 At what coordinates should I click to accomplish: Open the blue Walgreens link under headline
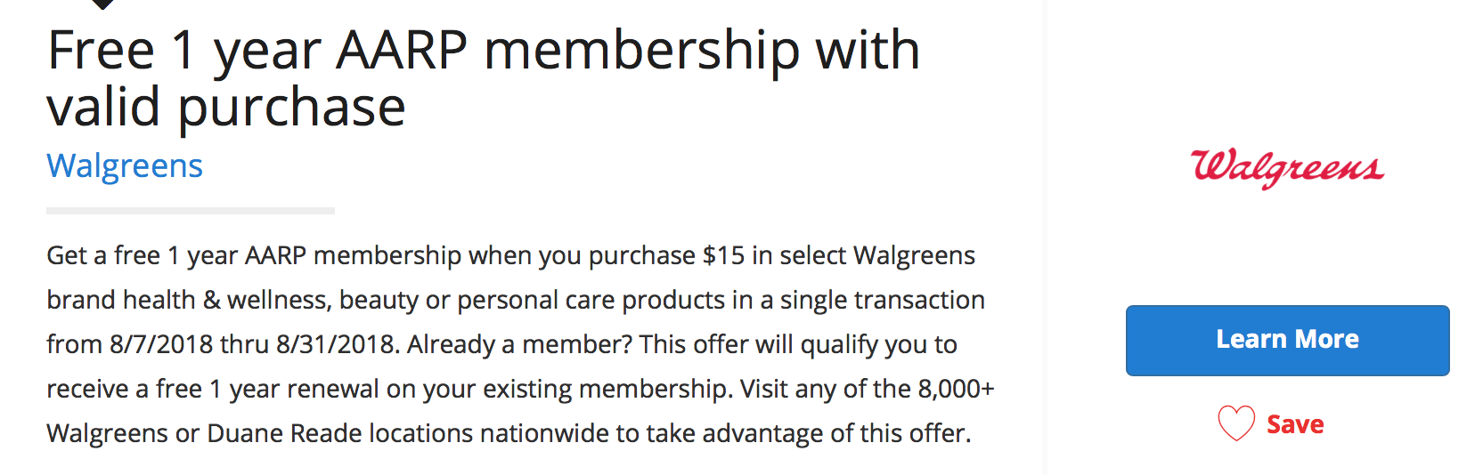125,166
